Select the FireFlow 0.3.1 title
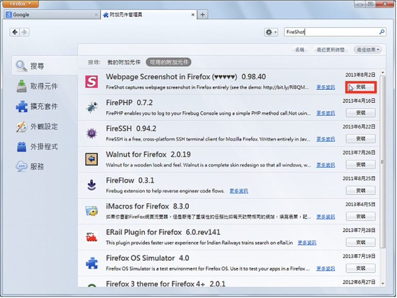This screenshot has height=298, width=397. point(130,180)
